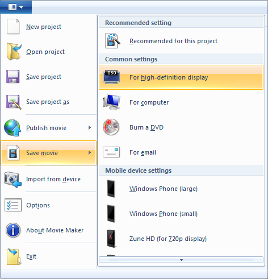Click the Import from device camera icon
The width and height of the screenshot is (268, 279).
point(12,180)
